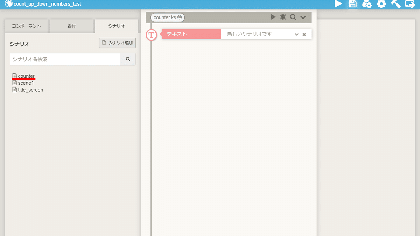
Task: Click the export arrow icon in top bar
Action: pos(410,4)
